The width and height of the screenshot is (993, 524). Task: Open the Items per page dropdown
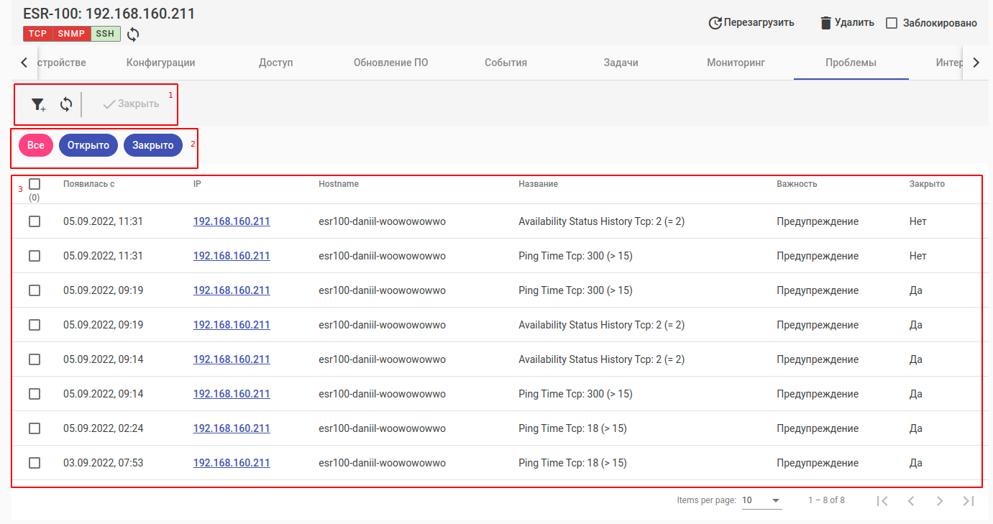(761, 500)
